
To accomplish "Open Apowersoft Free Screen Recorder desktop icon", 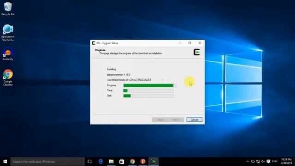I will tap(8, 33).
